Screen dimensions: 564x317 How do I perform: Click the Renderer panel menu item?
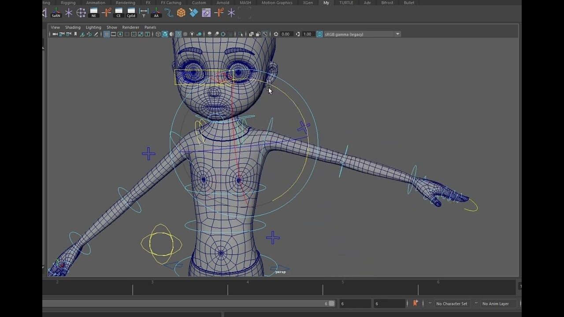point(130,27)
